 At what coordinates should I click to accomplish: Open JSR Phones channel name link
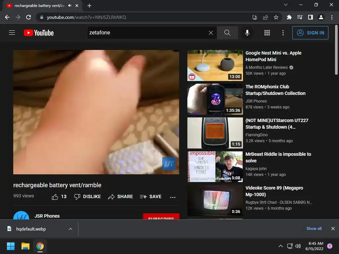pyautogui.click(x=47, y=216)
